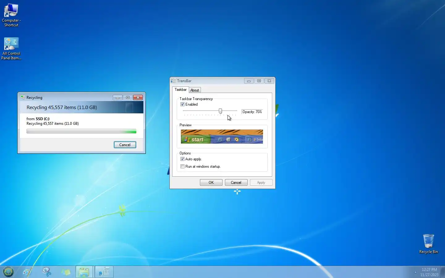The image size is (445, 278).
Task: Click the opacity slider thumb
Action: click(220, 111)
